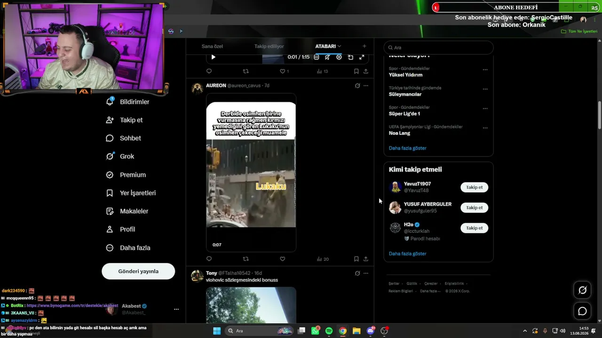Screen dimensions: 602x338
Task: Bookmark AUREON's post
Action: point(356,259)
